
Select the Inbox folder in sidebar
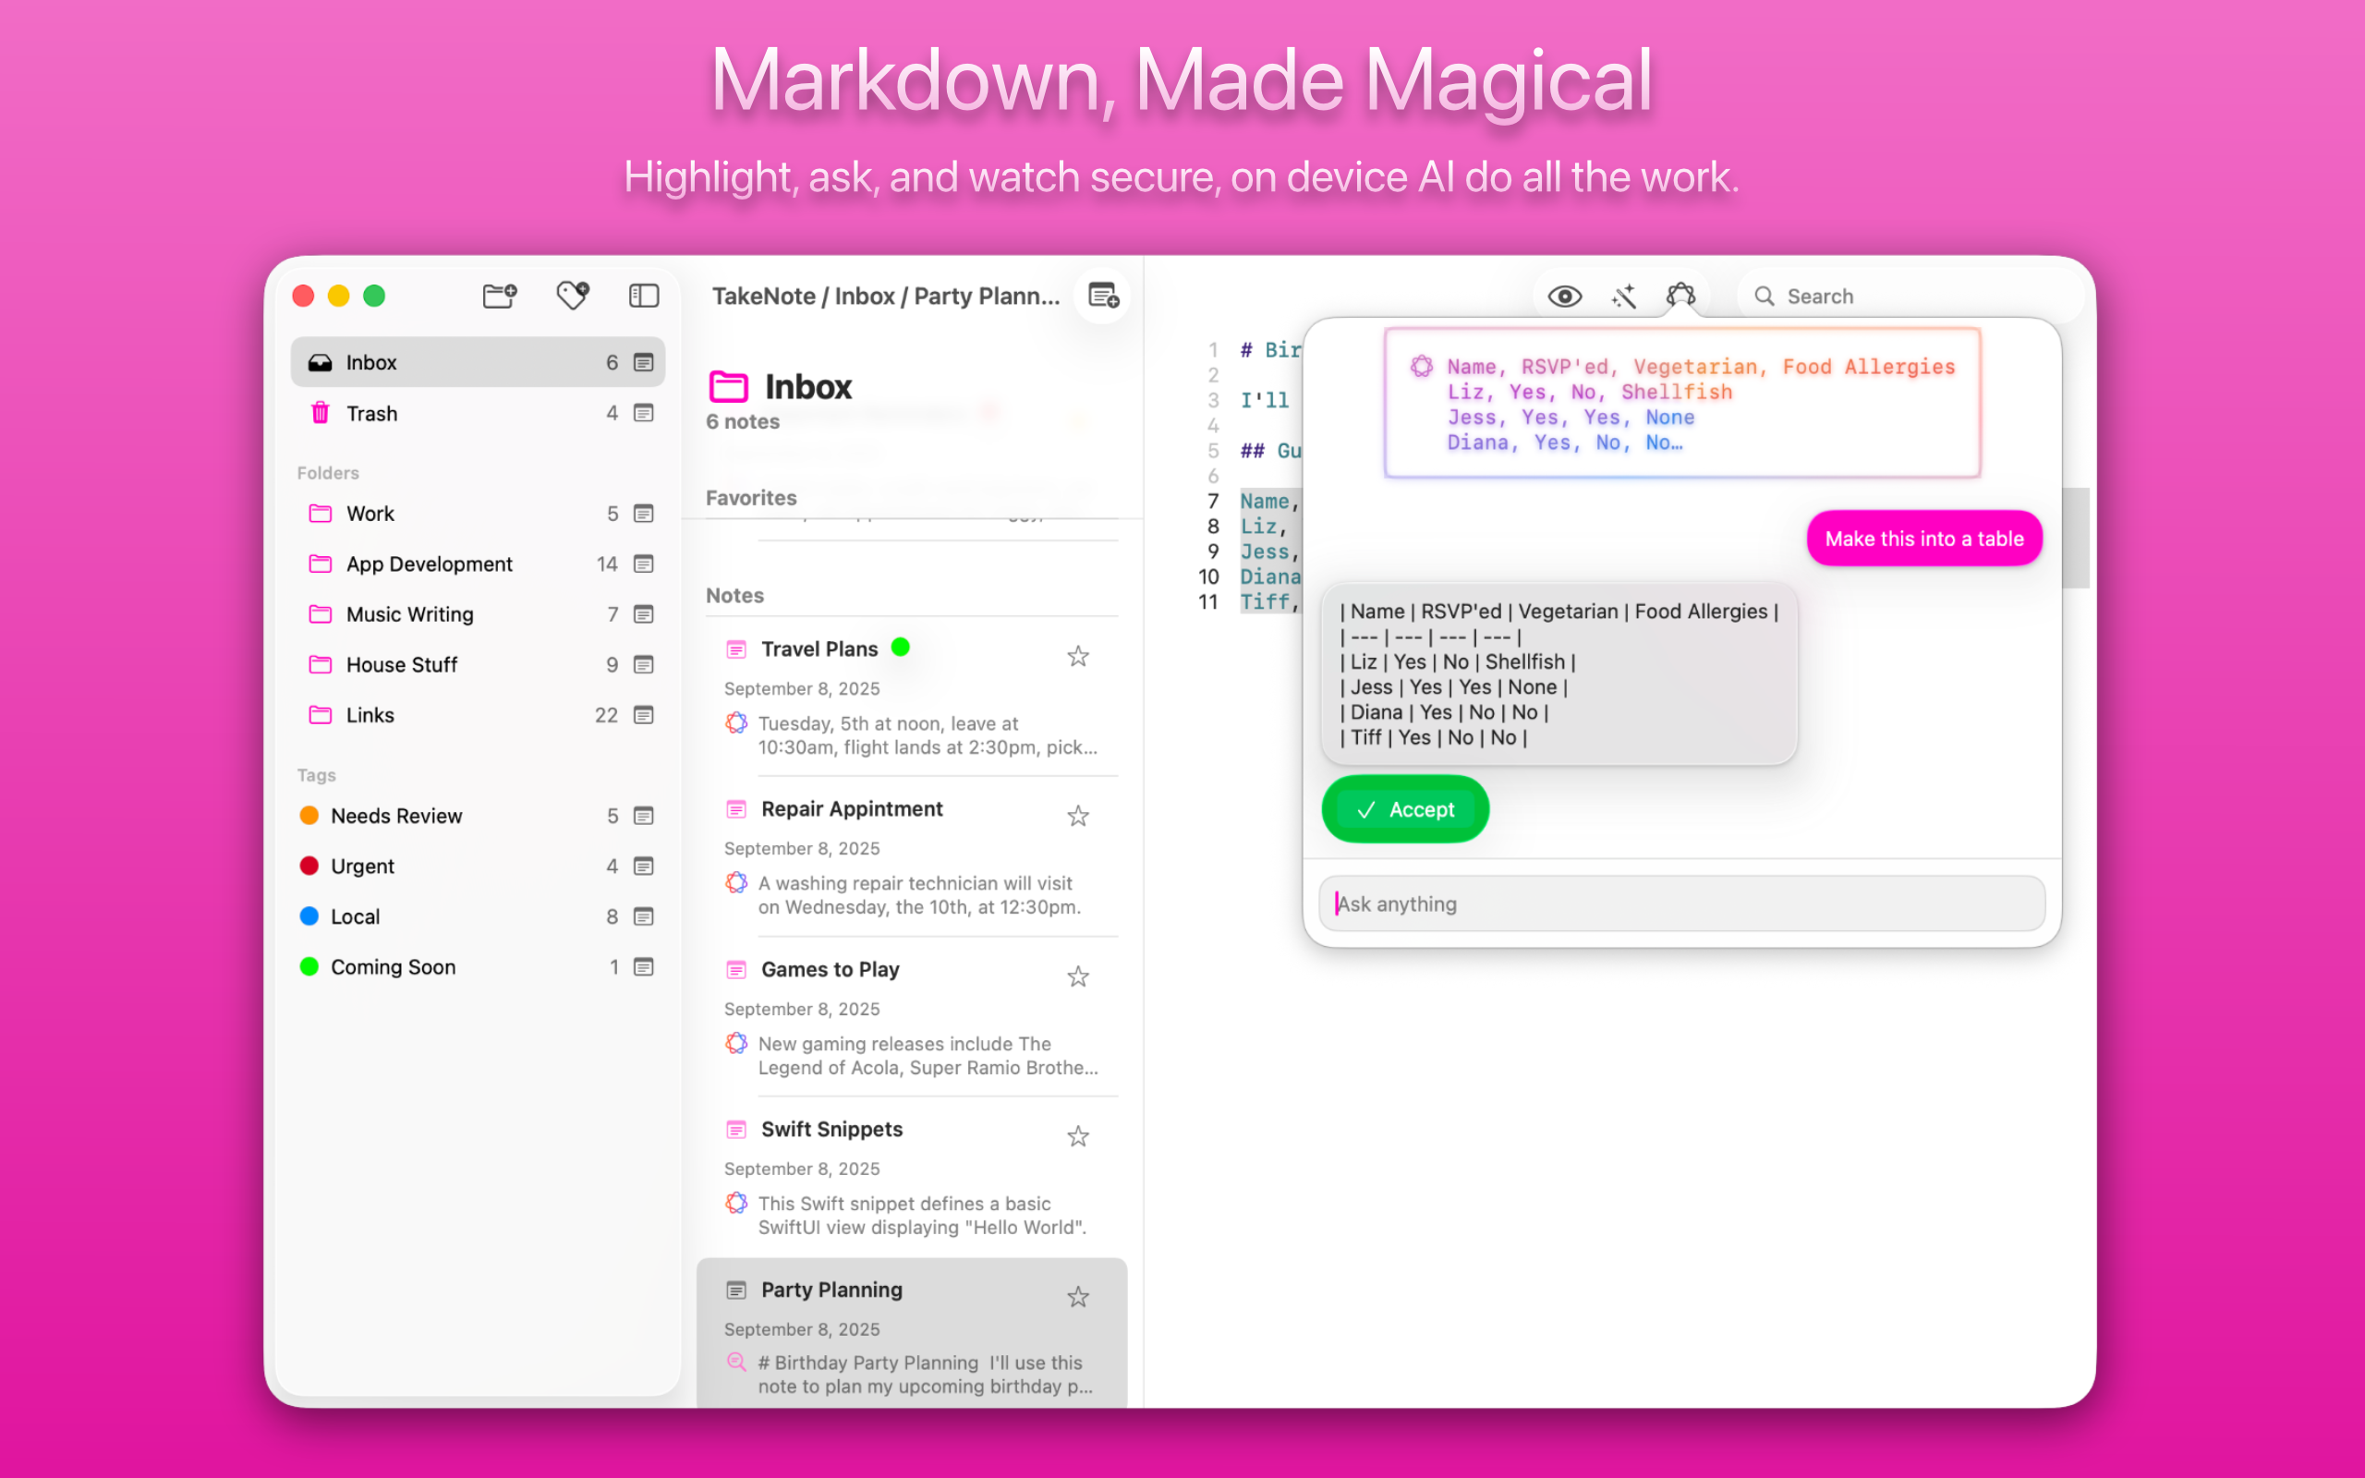[477, 363]
